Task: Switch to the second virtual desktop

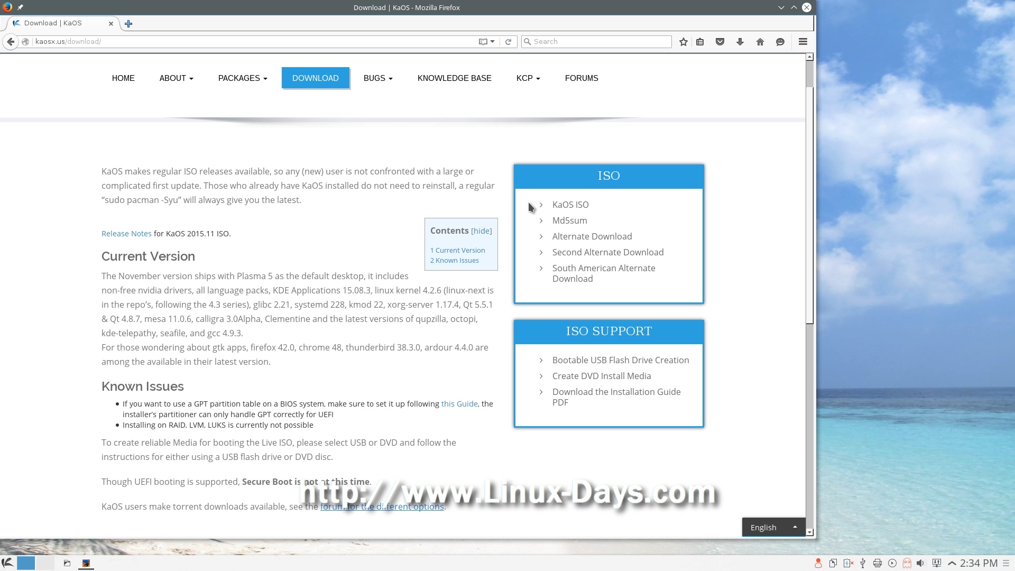Action: (45, 563)
